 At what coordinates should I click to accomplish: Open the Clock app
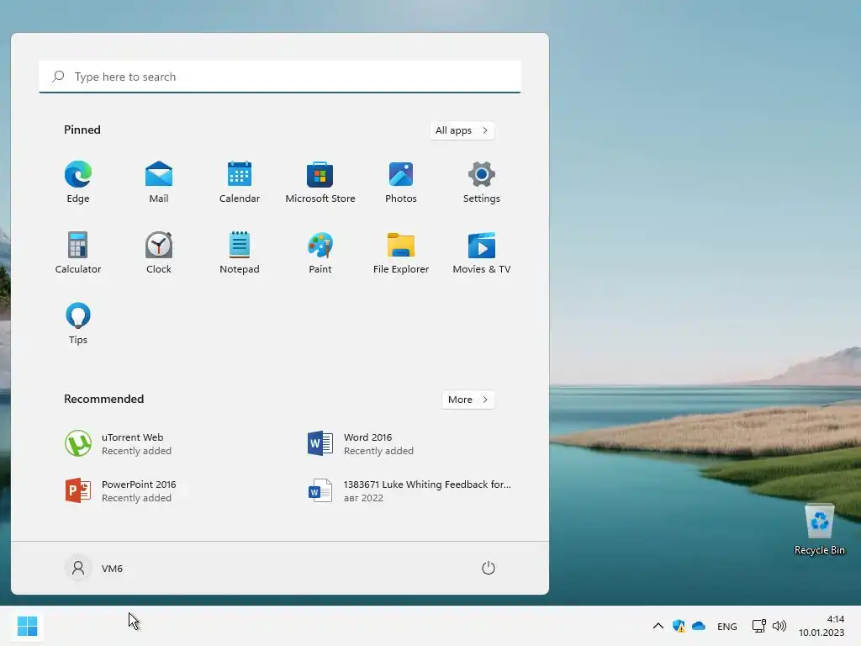point(159,253)
